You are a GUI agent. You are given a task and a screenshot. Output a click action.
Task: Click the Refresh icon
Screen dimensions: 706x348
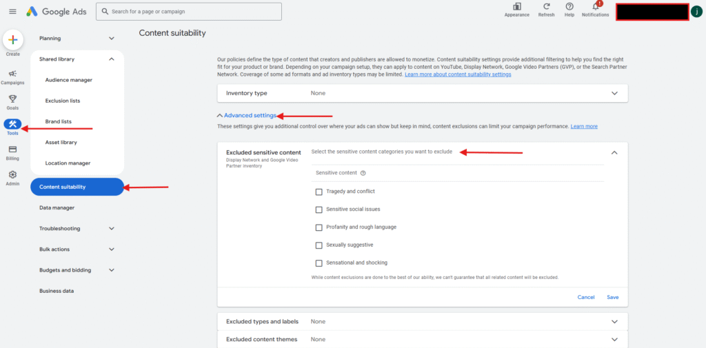(546, 6)
